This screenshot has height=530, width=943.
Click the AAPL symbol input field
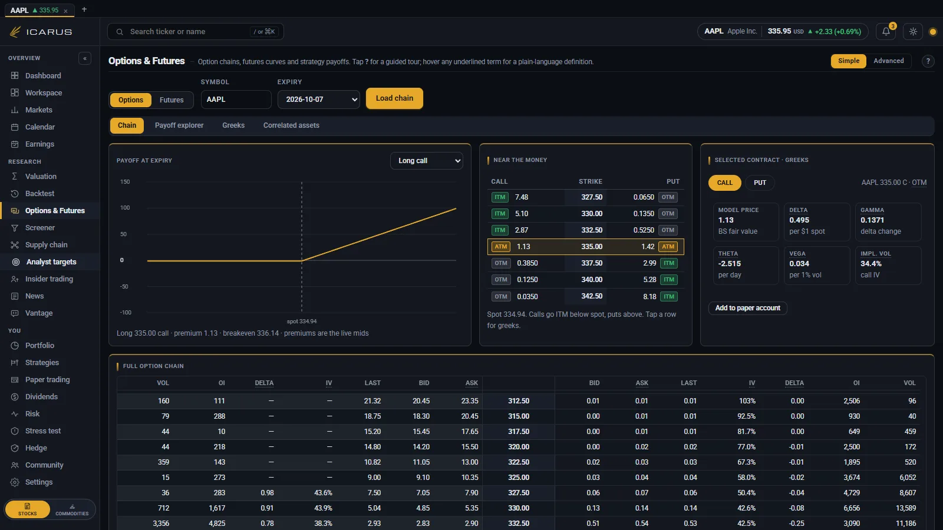click(236, 100)
